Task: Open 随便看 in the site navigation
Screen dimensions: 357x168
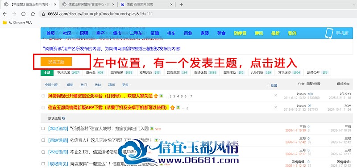Action: click(x=240, y=33)
